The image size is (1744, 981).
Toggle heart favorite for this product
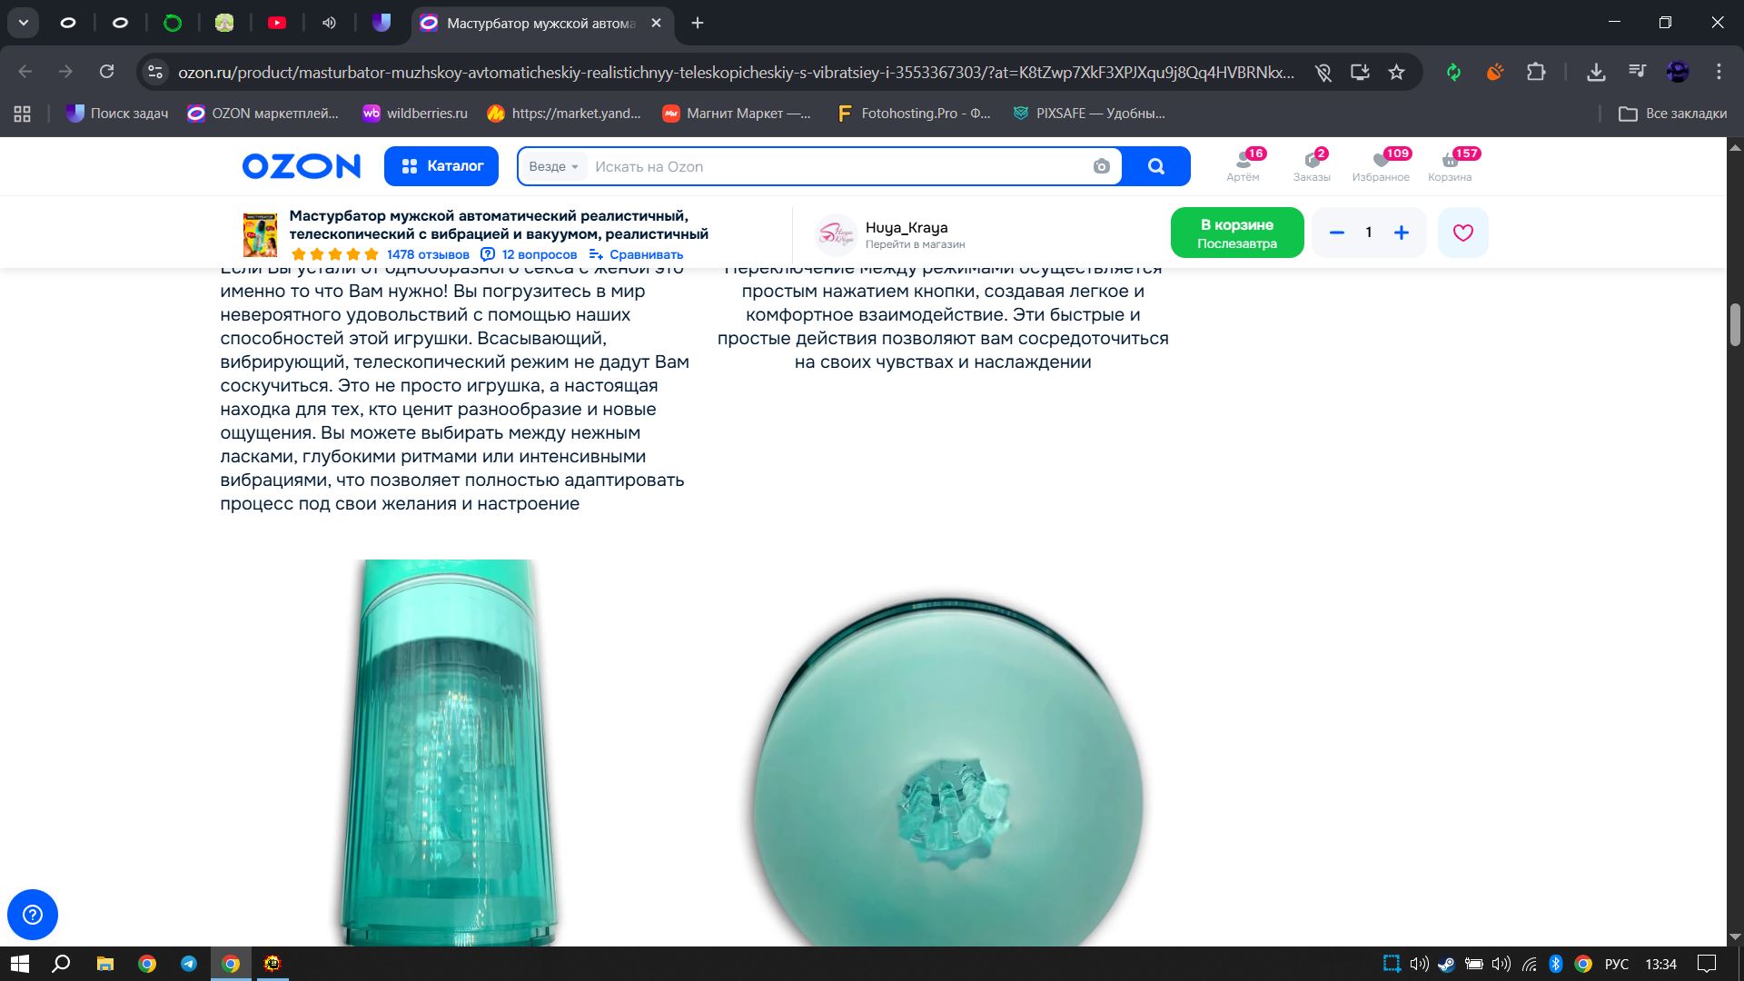(x=1462, y=233)
